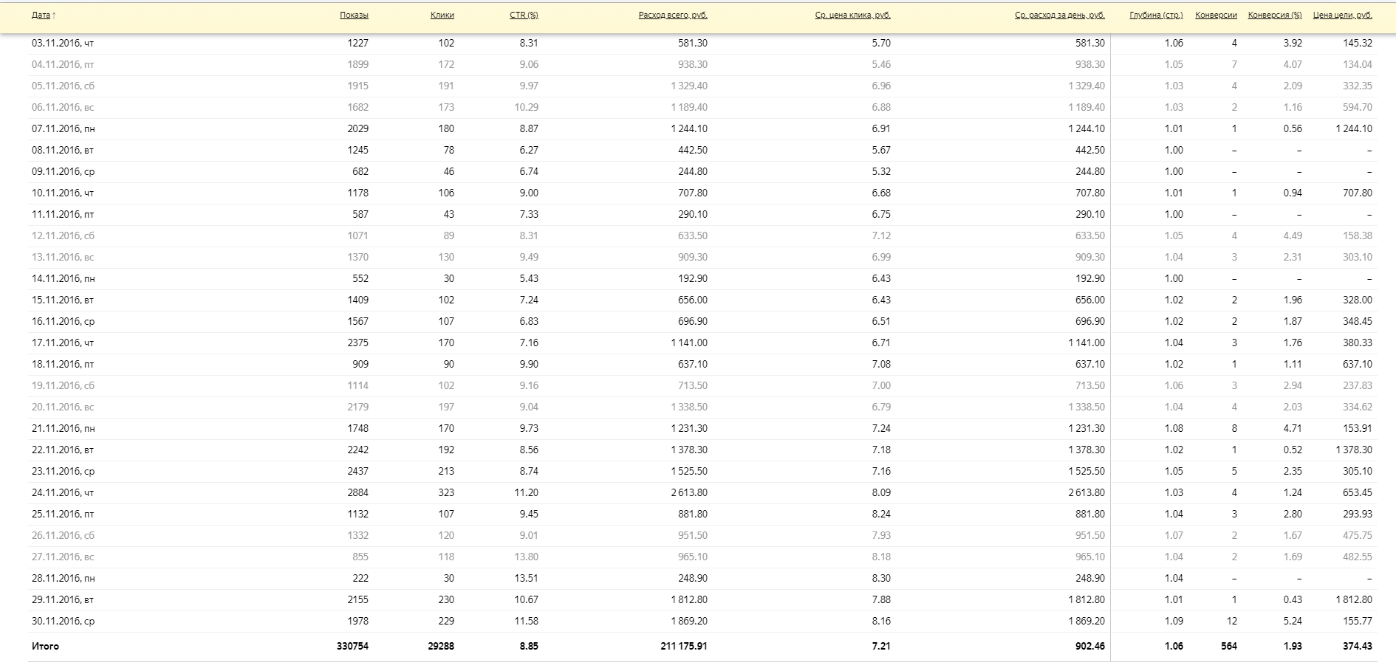The height and width of the screenshot is (671, 1396).
Task: Sort the table by Дата column
Action: (41, 15)
